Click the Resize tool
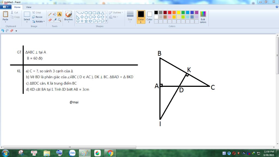This screenshot has width=279, height=157. point(37,17)
